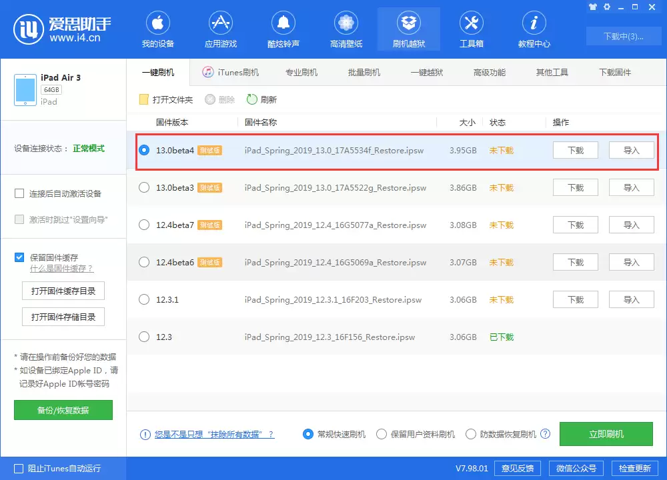Switch to 高级功能 tab
This screenshot has width=667, height=480.
490,72
